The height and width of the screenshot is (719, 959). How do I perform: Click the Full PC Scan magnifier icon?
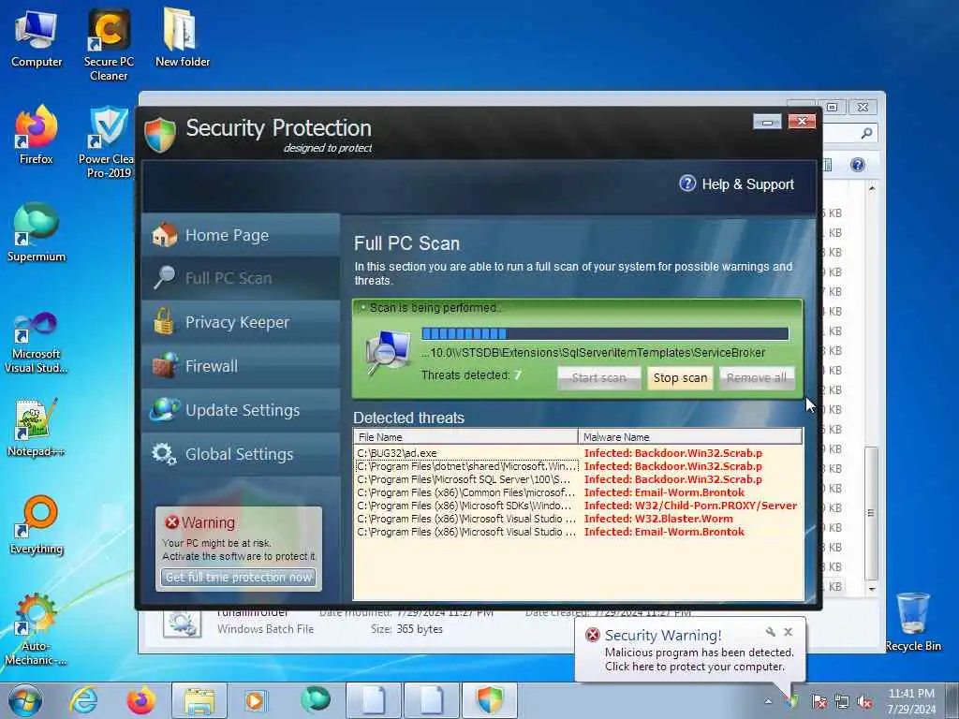[x=164, y=277]
